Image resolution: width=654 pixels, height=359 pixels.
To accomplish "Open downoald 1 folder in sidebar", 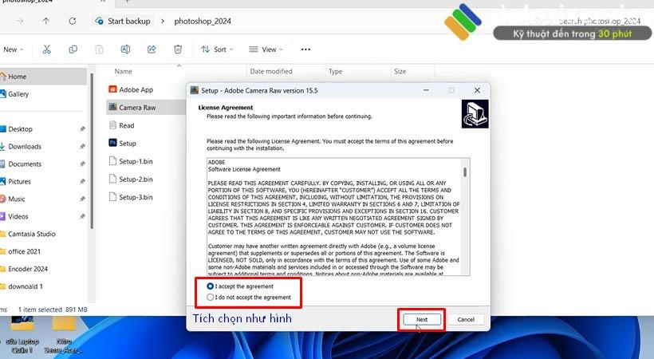I will [25, 286].
